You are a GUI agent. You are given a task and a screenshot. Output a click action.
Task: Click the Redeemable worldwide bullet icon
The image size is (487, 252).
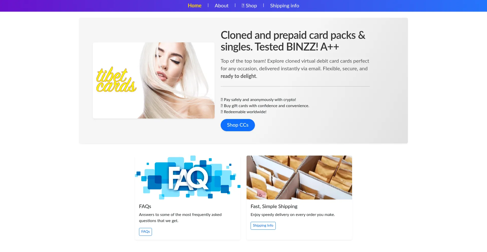click(222, 112)
